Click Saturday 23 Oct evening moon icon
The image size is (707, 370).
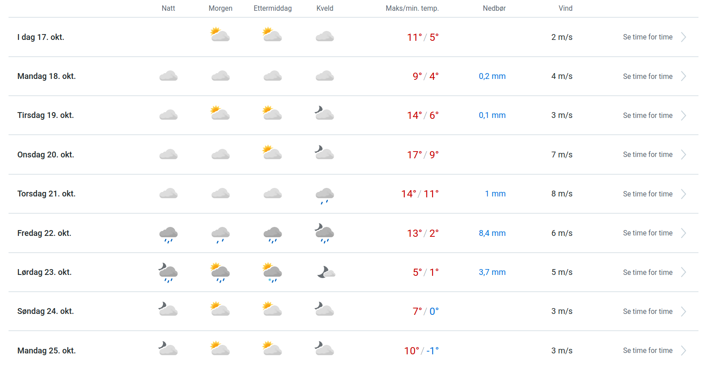pos(326,272)
